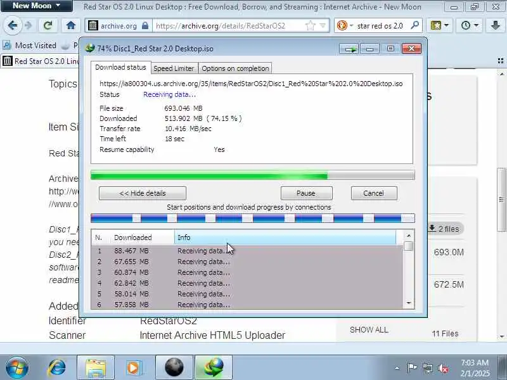Open the New Moon application menu

pyautogui.click(x=37, y=6)
